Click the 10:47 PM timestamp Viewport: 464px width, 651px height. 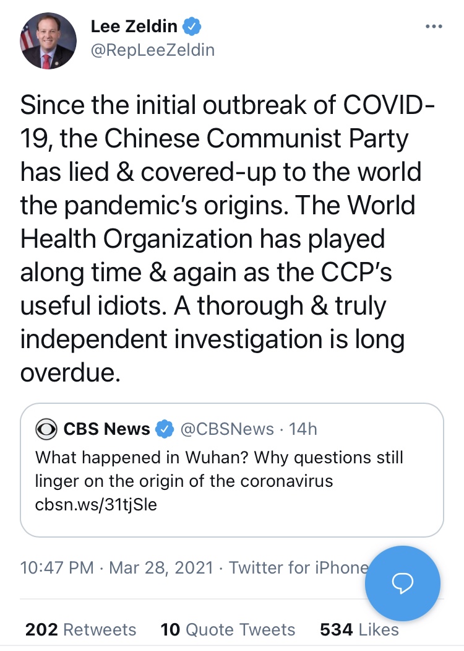coord(57,567)
